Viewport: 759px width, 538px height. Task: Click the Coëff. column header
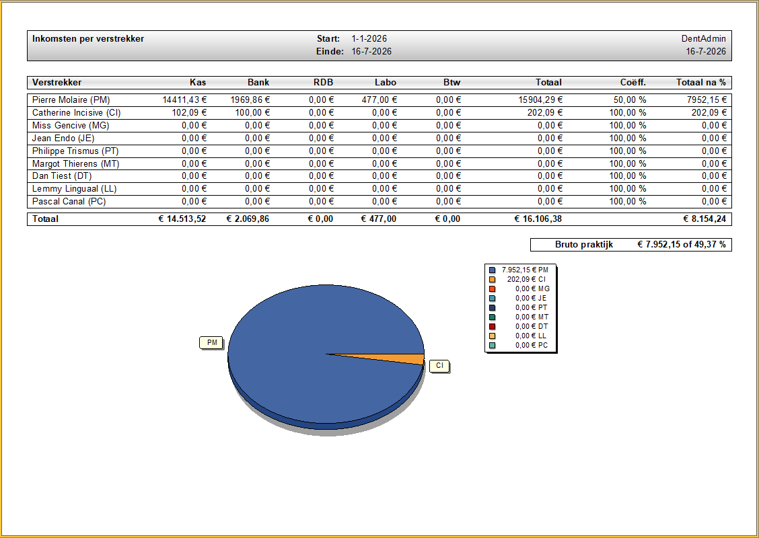pyautogui.click(x=633, y=82)
